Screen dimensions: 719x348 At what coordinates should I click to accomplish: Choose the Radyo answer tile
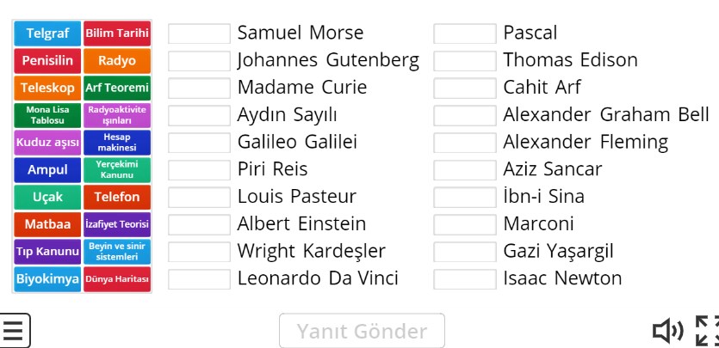(117, 61)
